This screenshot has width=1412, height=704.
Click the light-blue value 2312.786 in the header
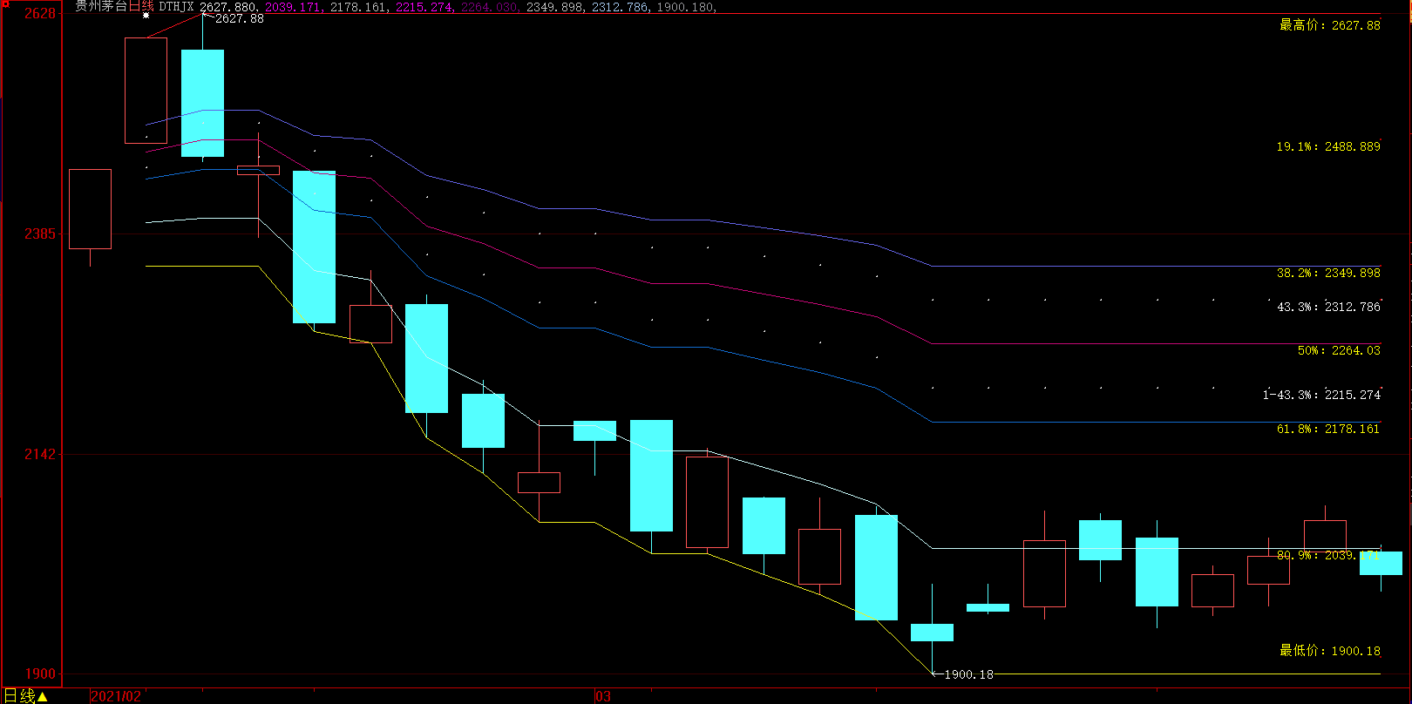(x=621, y=7)
